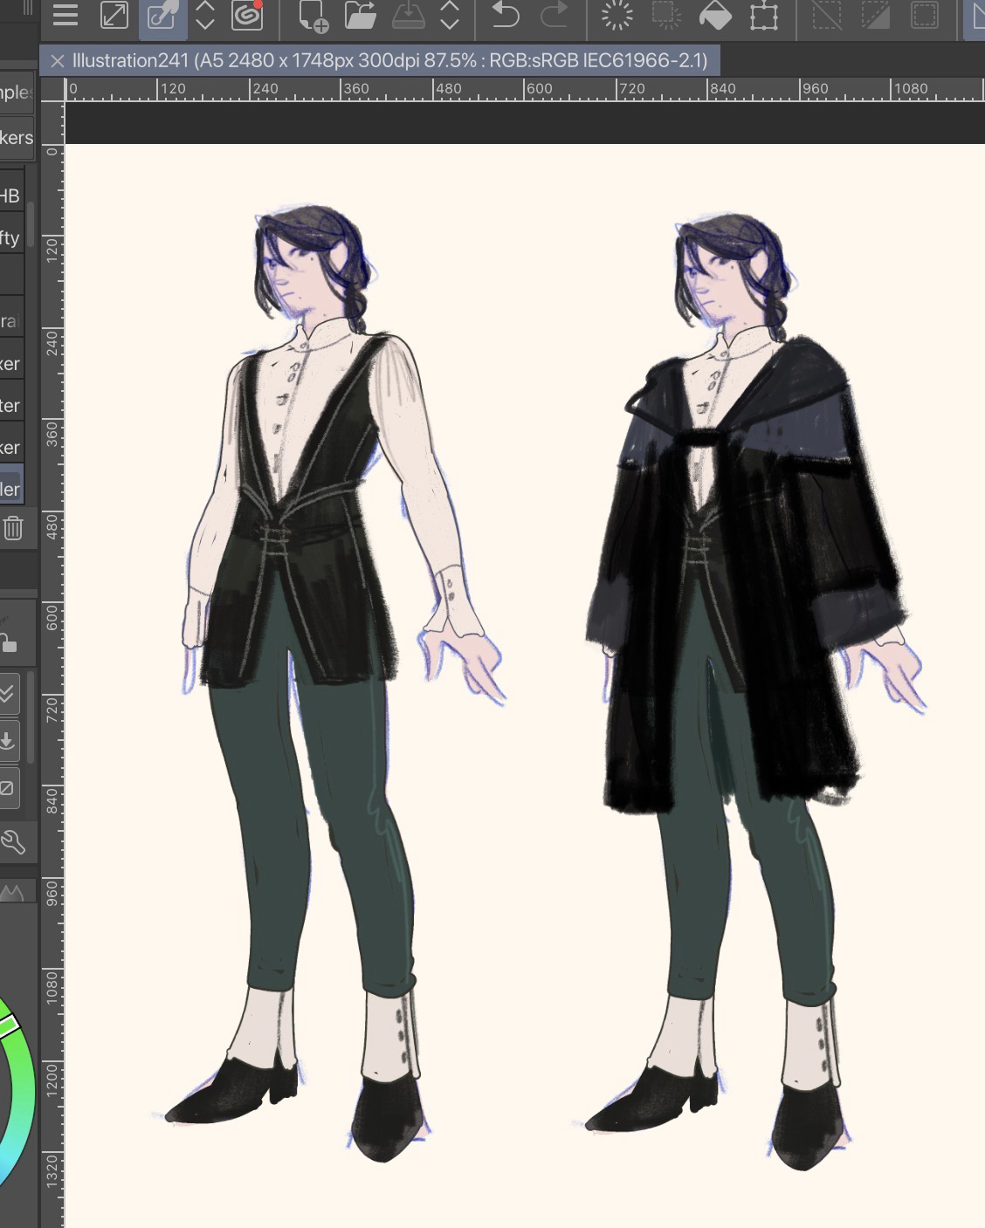Click double-chevron collapse button in left panel
The height and width of the screenshot is (1228, 985).
[x=7, y=694]
